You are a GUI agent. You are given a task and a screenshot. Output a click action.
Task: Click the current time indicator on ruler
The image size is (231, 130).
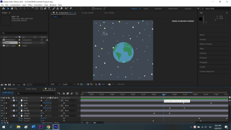pyautogui.click(x=163, y=95)
